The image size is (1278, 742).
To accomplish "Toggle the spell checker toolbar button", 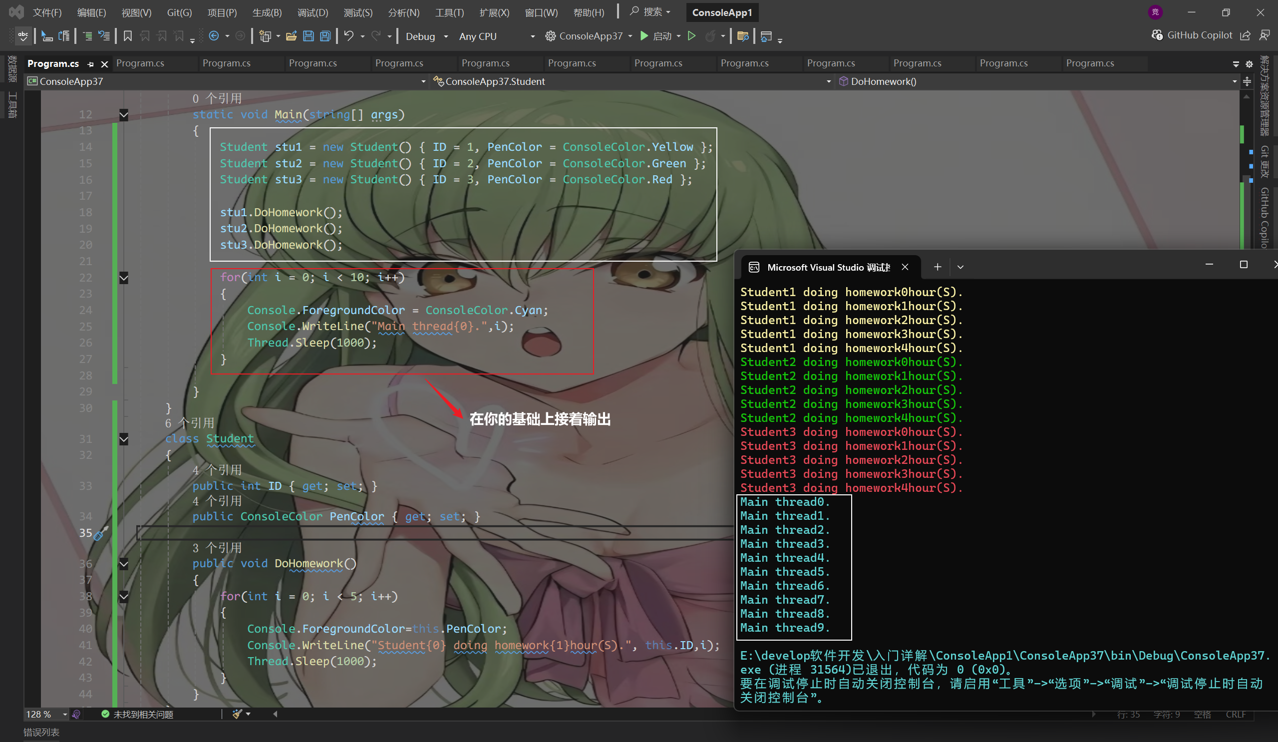I will point(23,36).
